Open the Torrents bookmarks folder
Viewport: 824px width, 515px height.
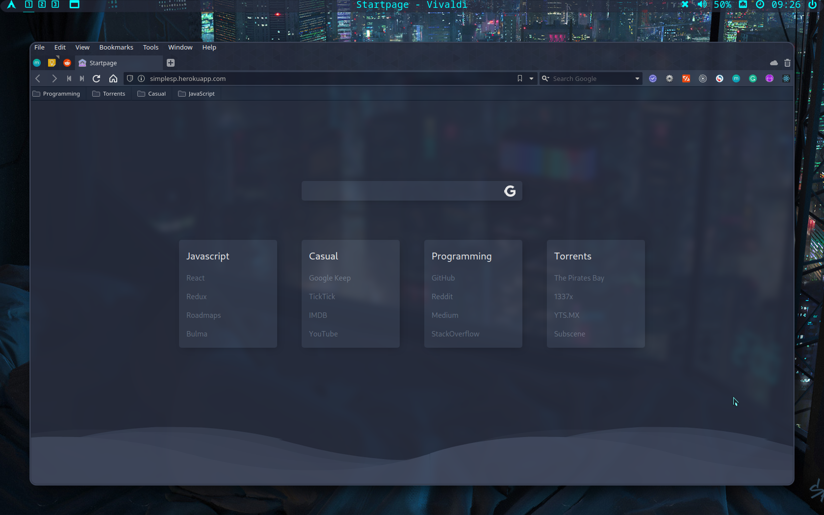pos(109,94)
